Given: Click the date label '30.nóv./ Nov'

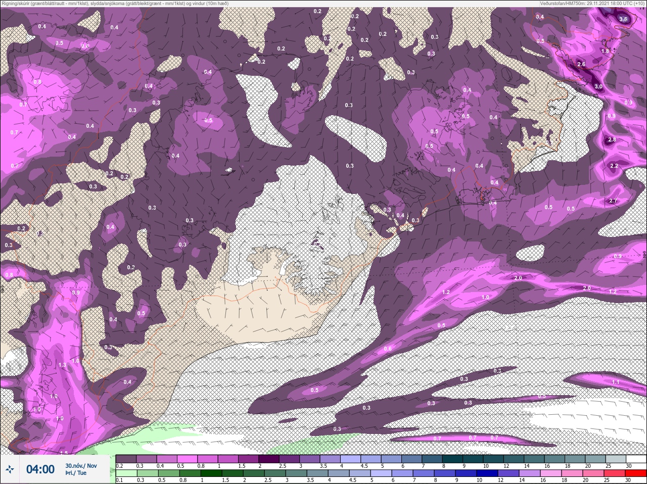Looking at the screenshot, I should pos(81,465).
